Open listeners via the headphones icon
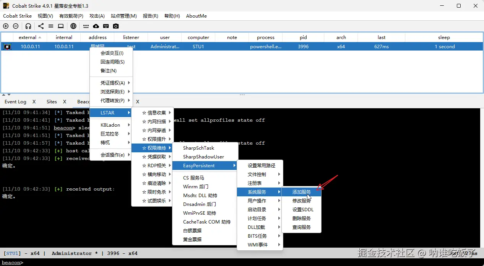 tap(28, 26)
